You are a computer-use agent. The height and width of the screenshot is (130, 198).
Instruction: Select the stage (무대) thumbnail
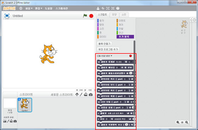click(x=10, y=103)
